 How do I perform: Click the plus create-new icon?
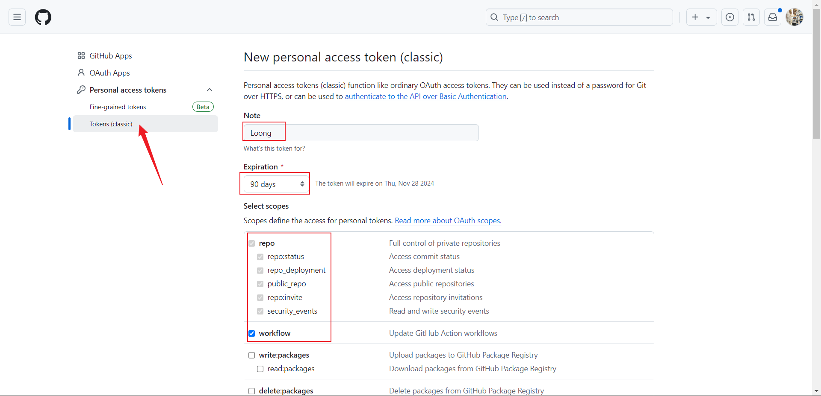point(695,17)
